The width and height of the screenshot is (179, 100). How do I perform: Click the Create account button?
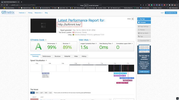pyautogui.click(x=144, y=72)
